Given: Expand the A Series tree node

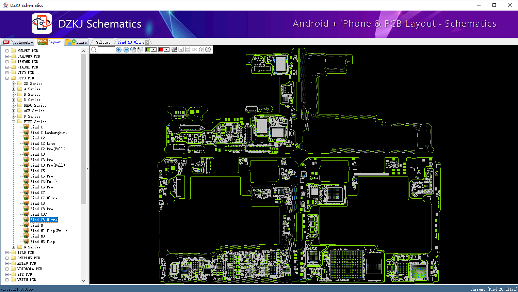Looking at the screenshot, I should coord(13,89).
